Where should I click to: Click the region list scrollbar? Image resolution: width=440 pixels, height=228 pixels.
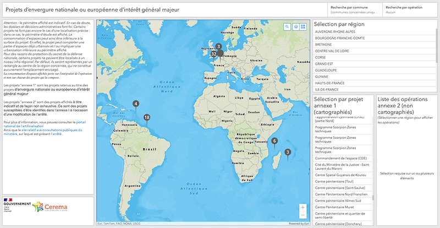pyautogui.click(x=436, y=45)
